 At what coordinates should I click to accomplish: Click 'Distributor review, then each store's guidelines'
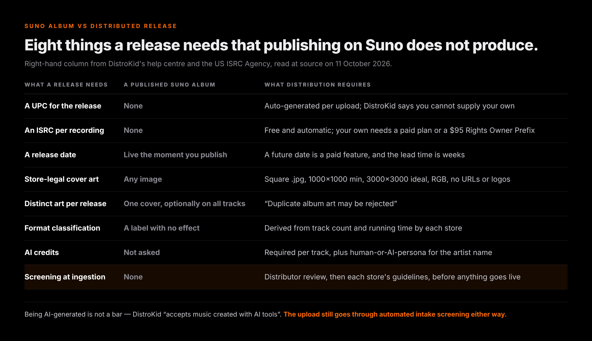pos(392,277)
